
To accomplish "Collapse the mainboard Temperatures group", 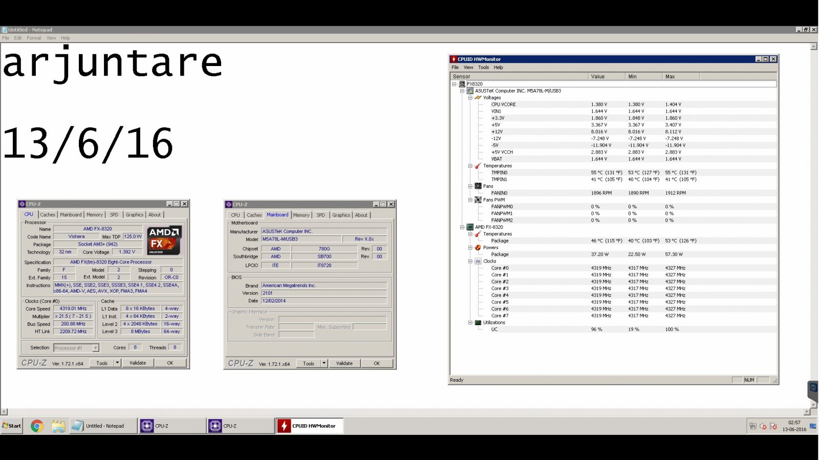I will click(x=470, y=166).
